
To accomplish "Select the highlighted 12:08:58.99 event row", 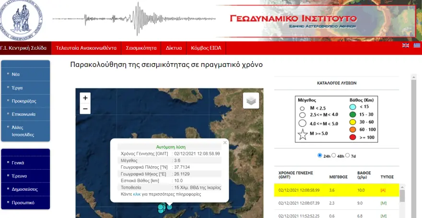I will [336, 190].
